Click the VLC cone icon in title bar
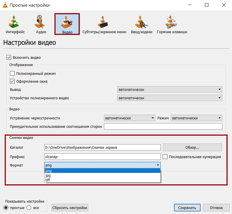The width and height of the screenshot is (232, 214). [5, 5]
